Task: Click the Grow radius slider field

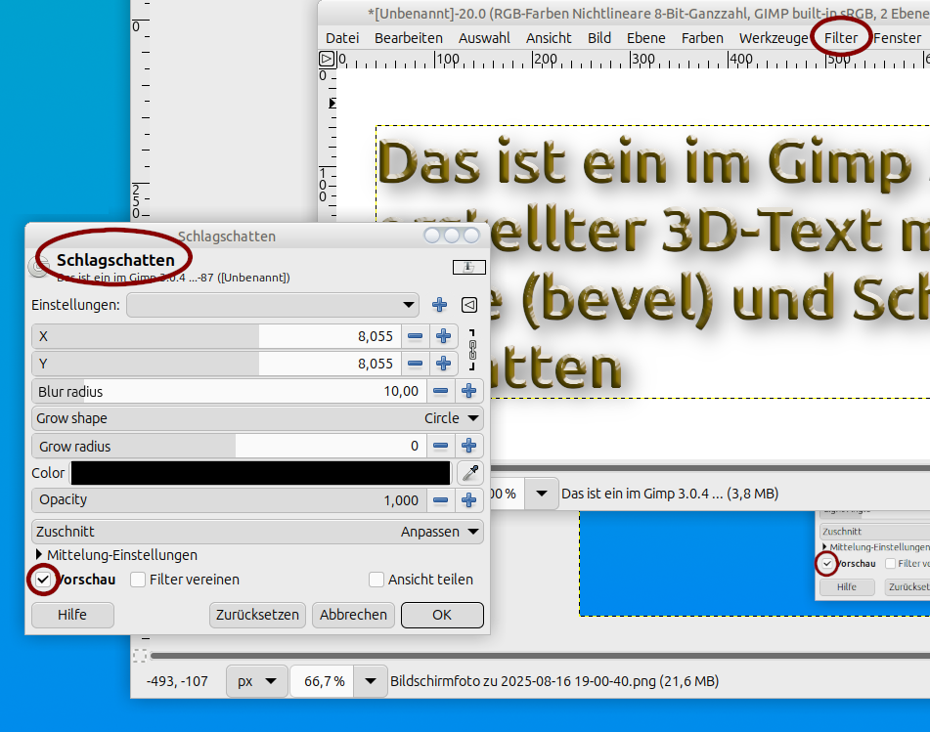Action: coord(229,445)
